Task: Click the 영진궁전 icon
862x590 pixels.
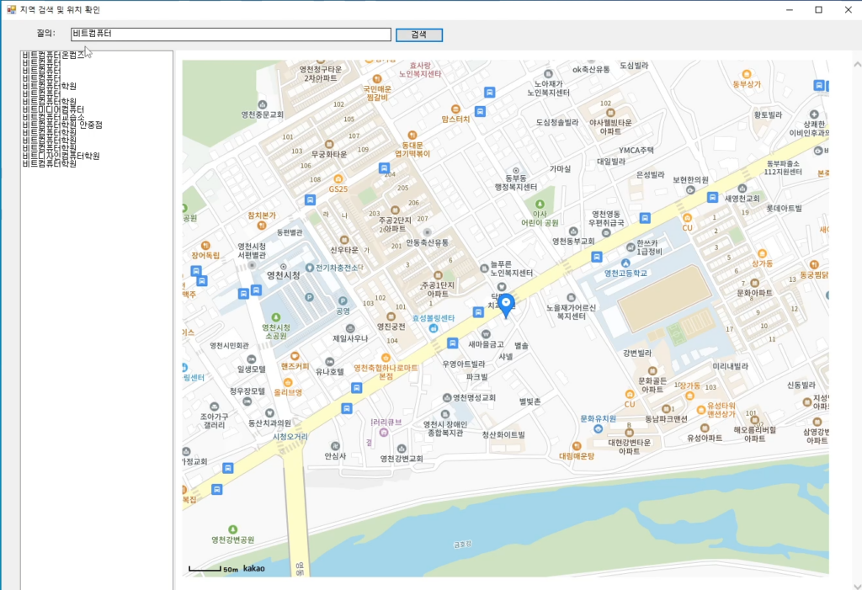Action: click(391, 316)
